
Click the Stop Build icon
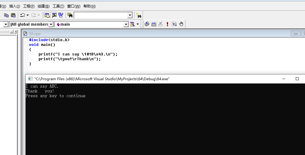tap(161, 24)
